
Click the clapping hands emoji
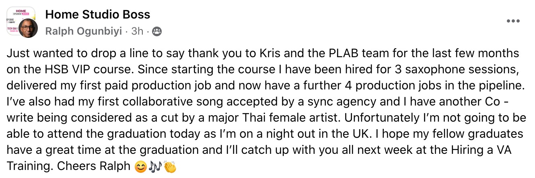[170, 166]
